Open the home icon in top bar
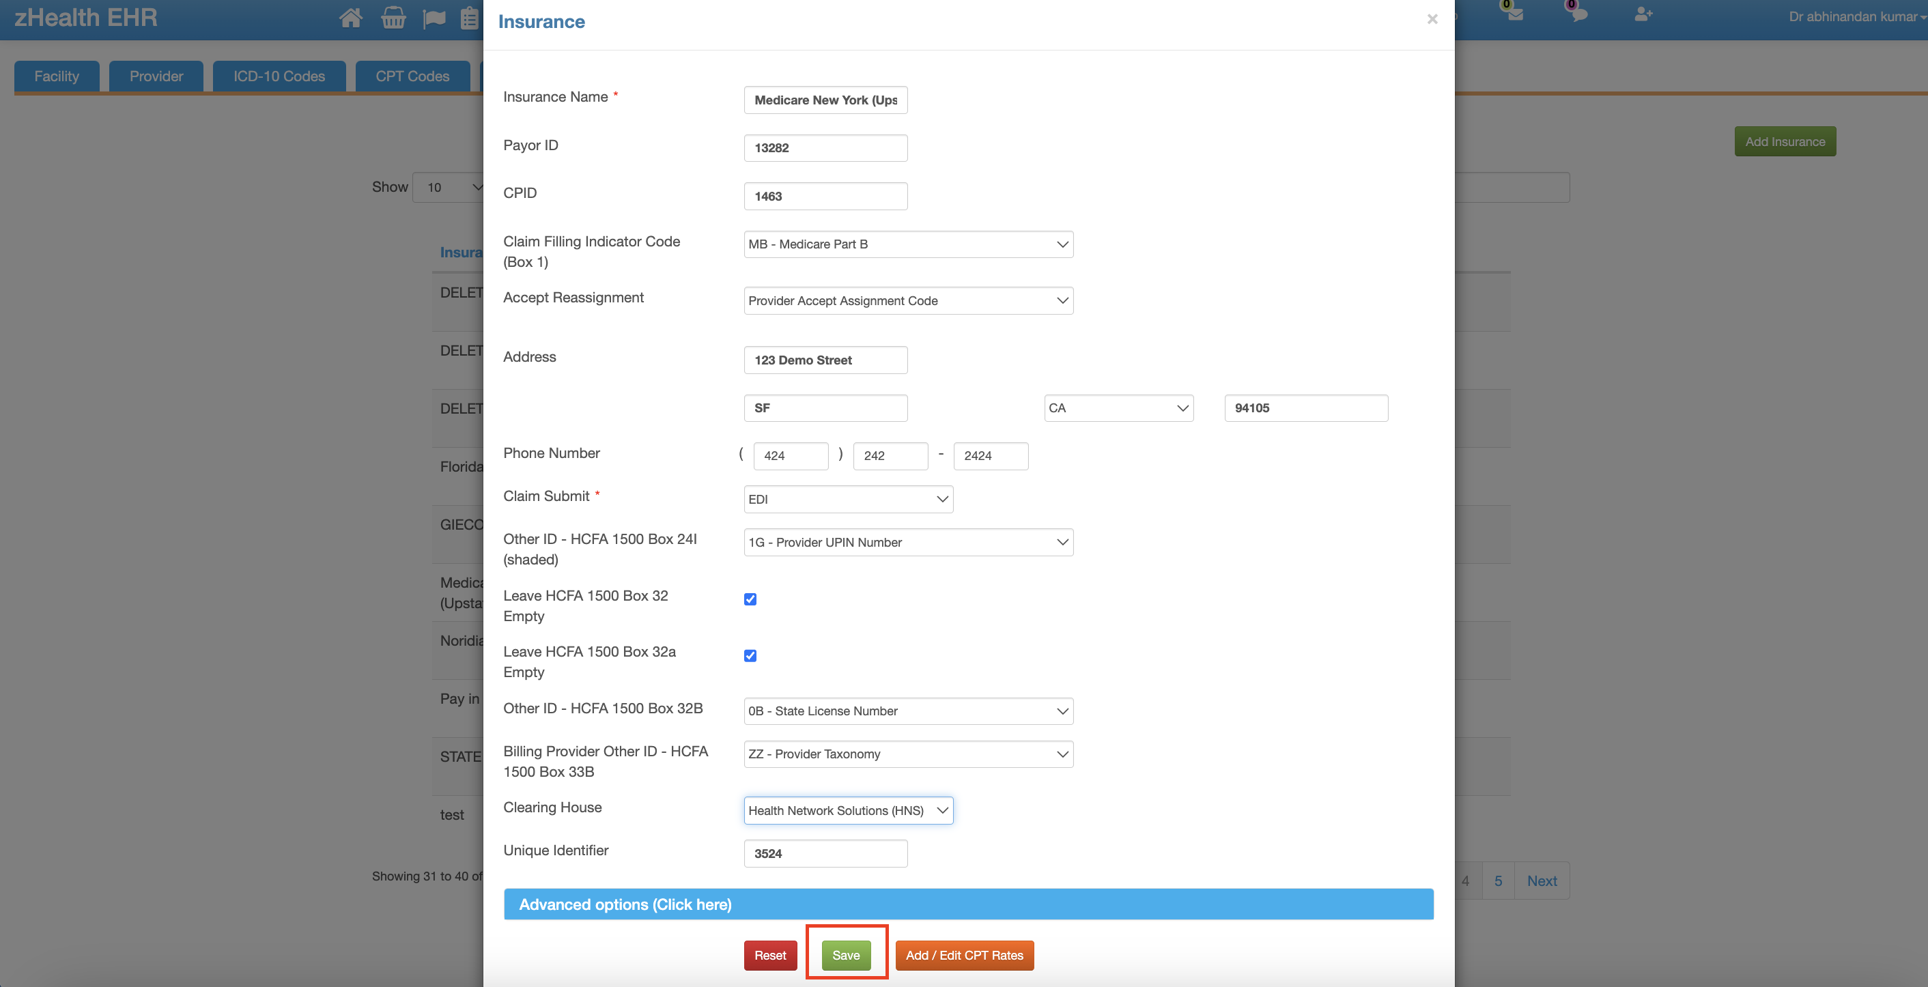 [350, 18]
